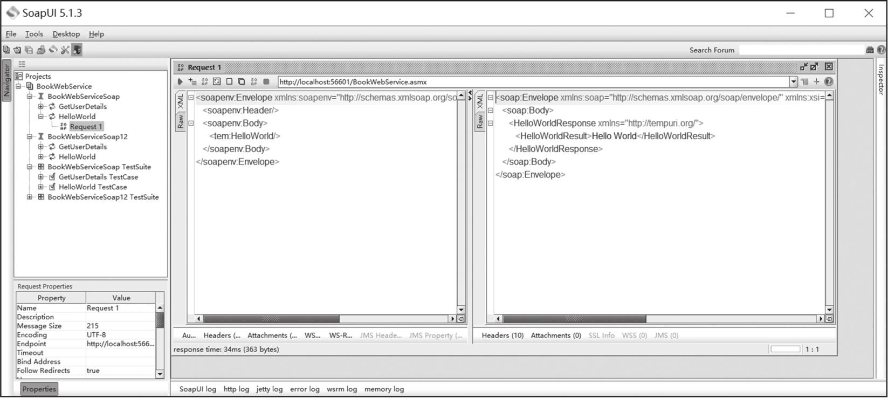
Task: Click the add-to-TestCase icon in the request toolbar
Action: (x=192, y=82)
